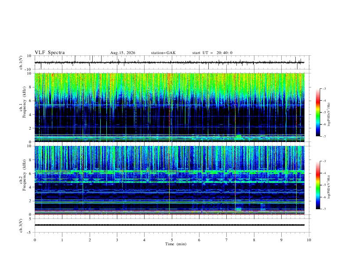Screen dimensions: 348x269
Task: Click the 5 minute tick on time axis
Action: click(172, 240)
